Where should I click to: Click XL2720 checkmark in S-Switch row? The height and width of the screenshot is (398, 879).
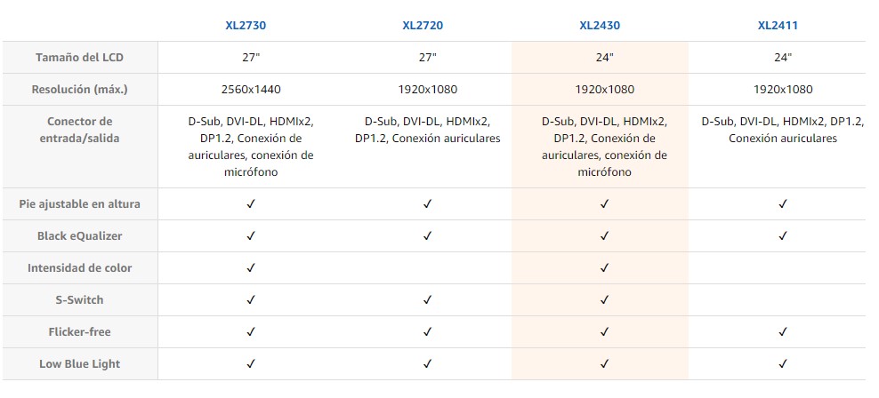pos(428,299)
